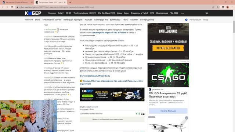Bookmark this page with the star icon
The width and height of the screenshot is (235, 132).
tap(218, 7)
